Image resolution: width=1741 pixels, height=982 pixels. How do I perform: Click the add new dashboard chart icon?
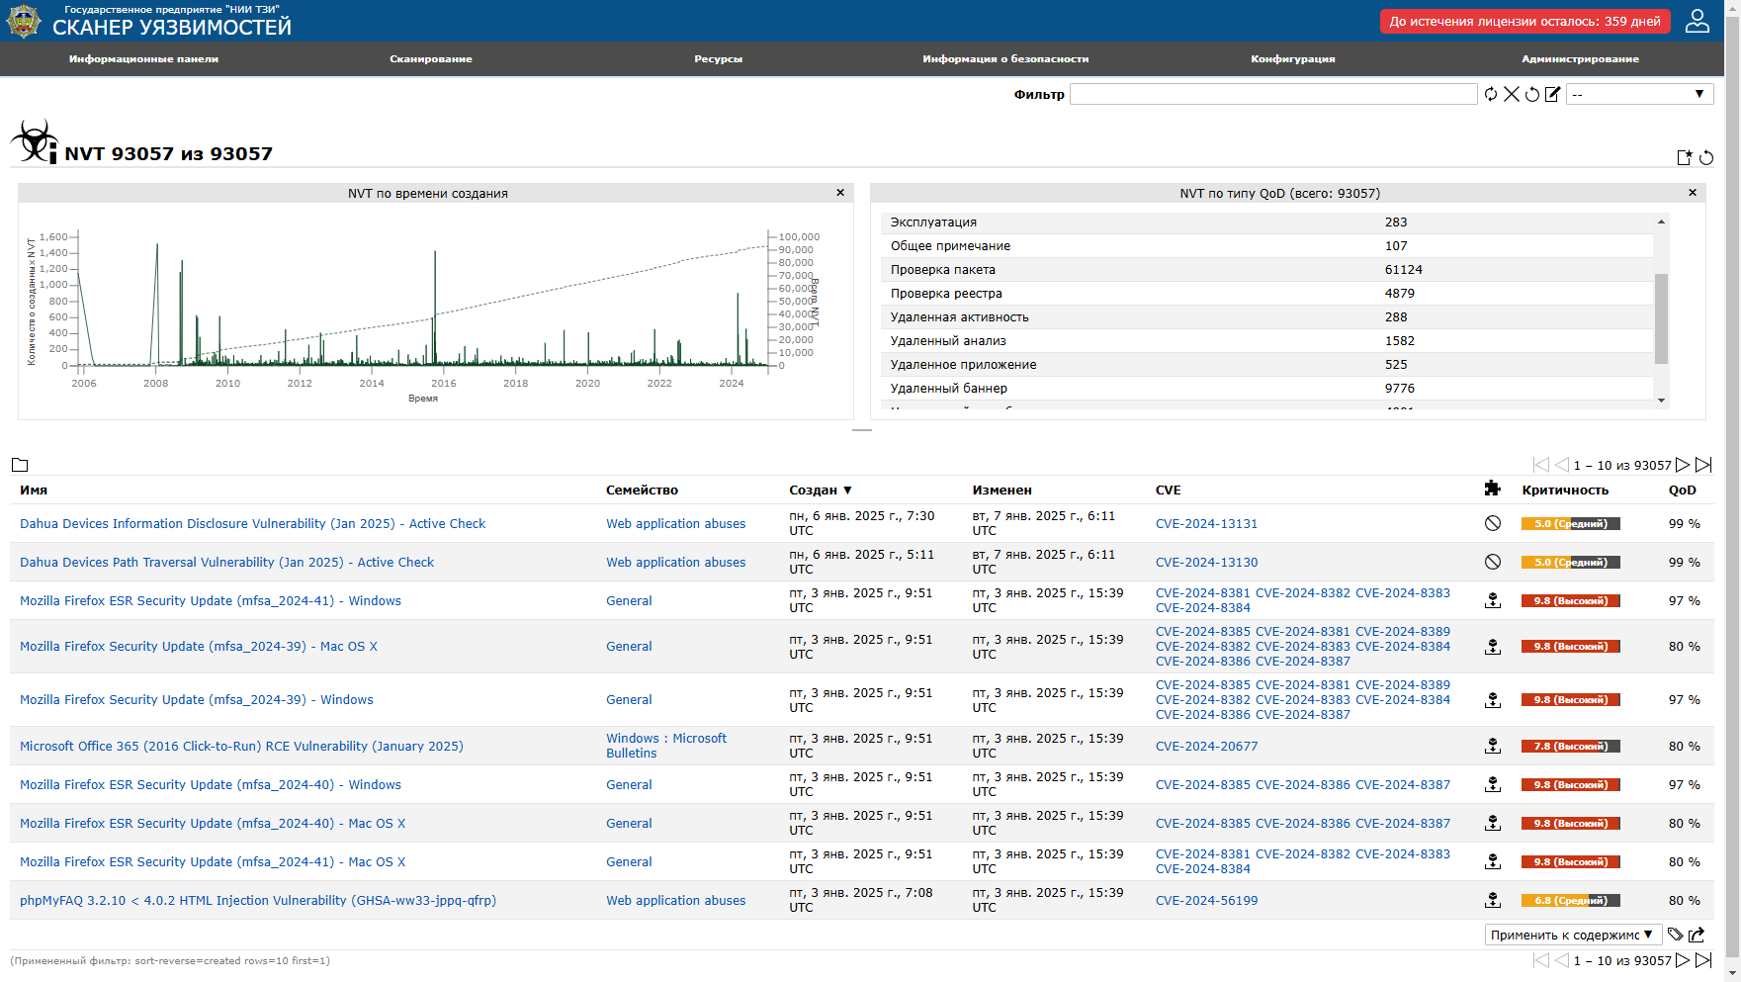1685,157
